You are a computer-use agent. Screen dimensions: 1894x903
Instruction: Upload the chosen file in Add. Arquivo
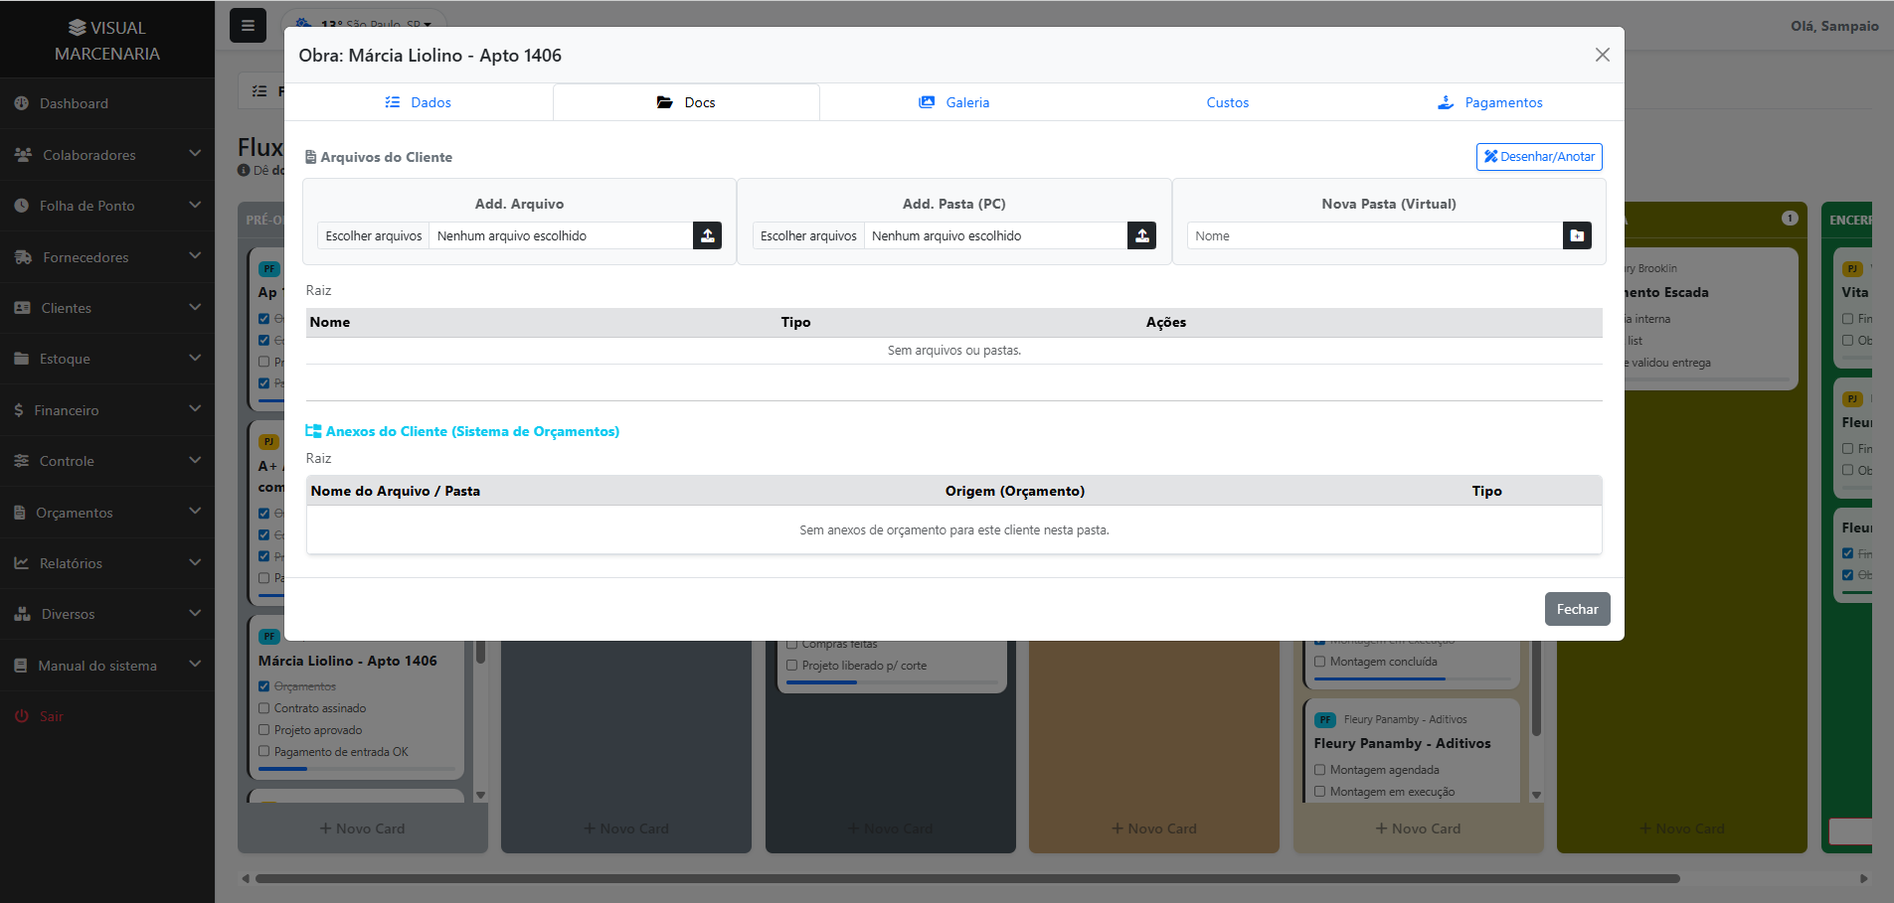pyautogui.click(x=707, y=235)
